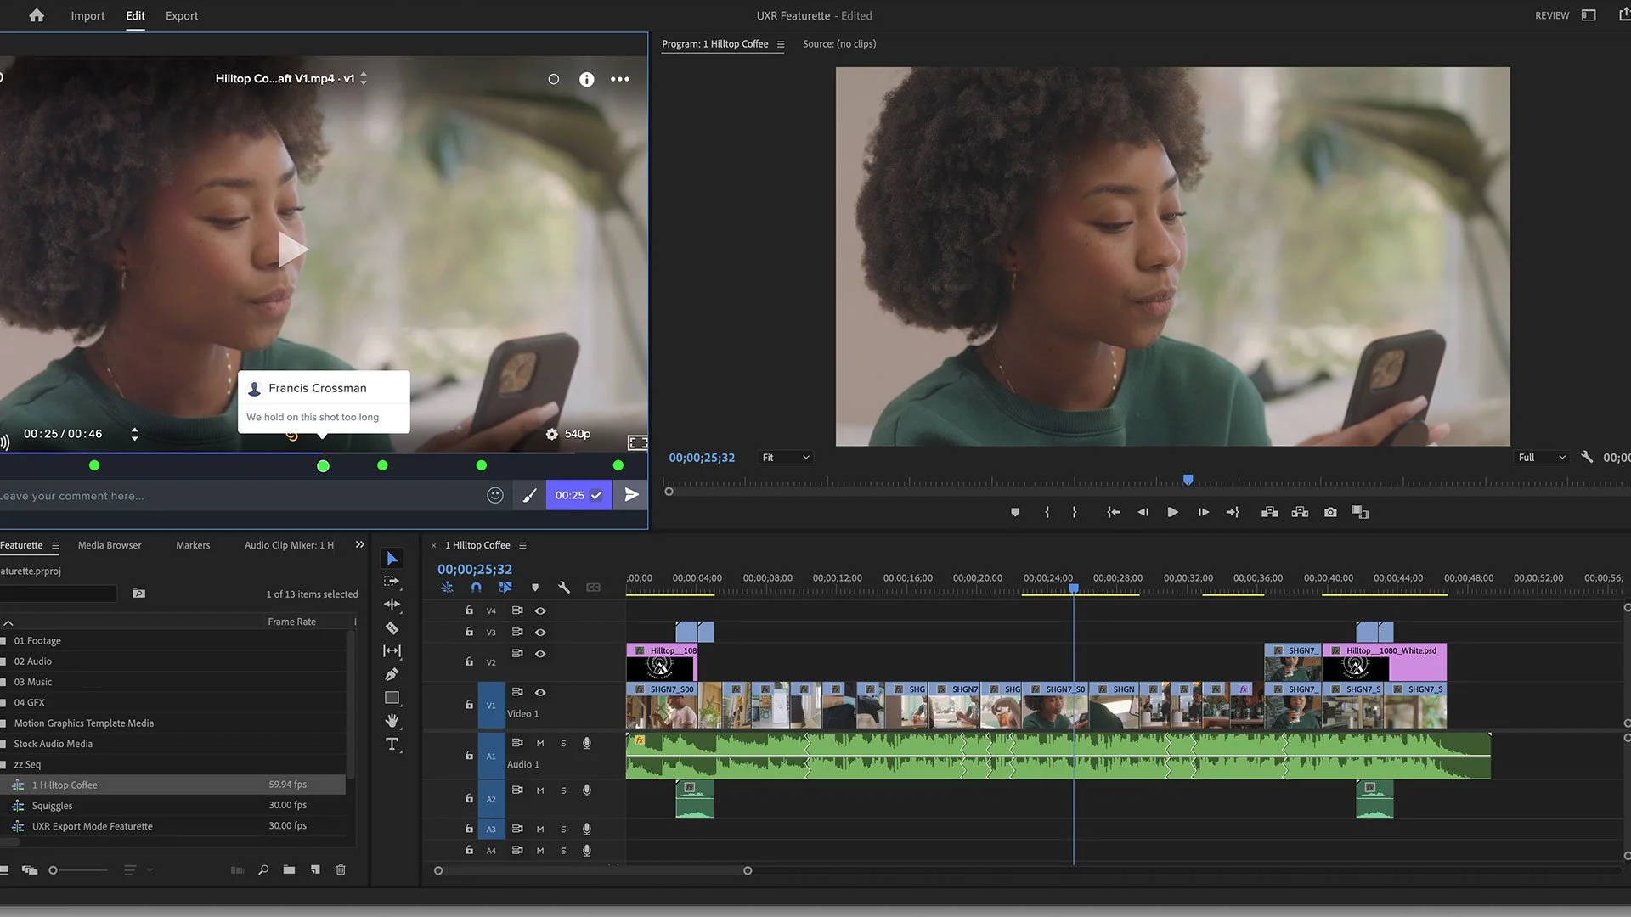The width and height of the screenshot is (1631, 917).
Task: Switch to the Media Browser tab
Action: pyautogui.click(x=109, y=544)
